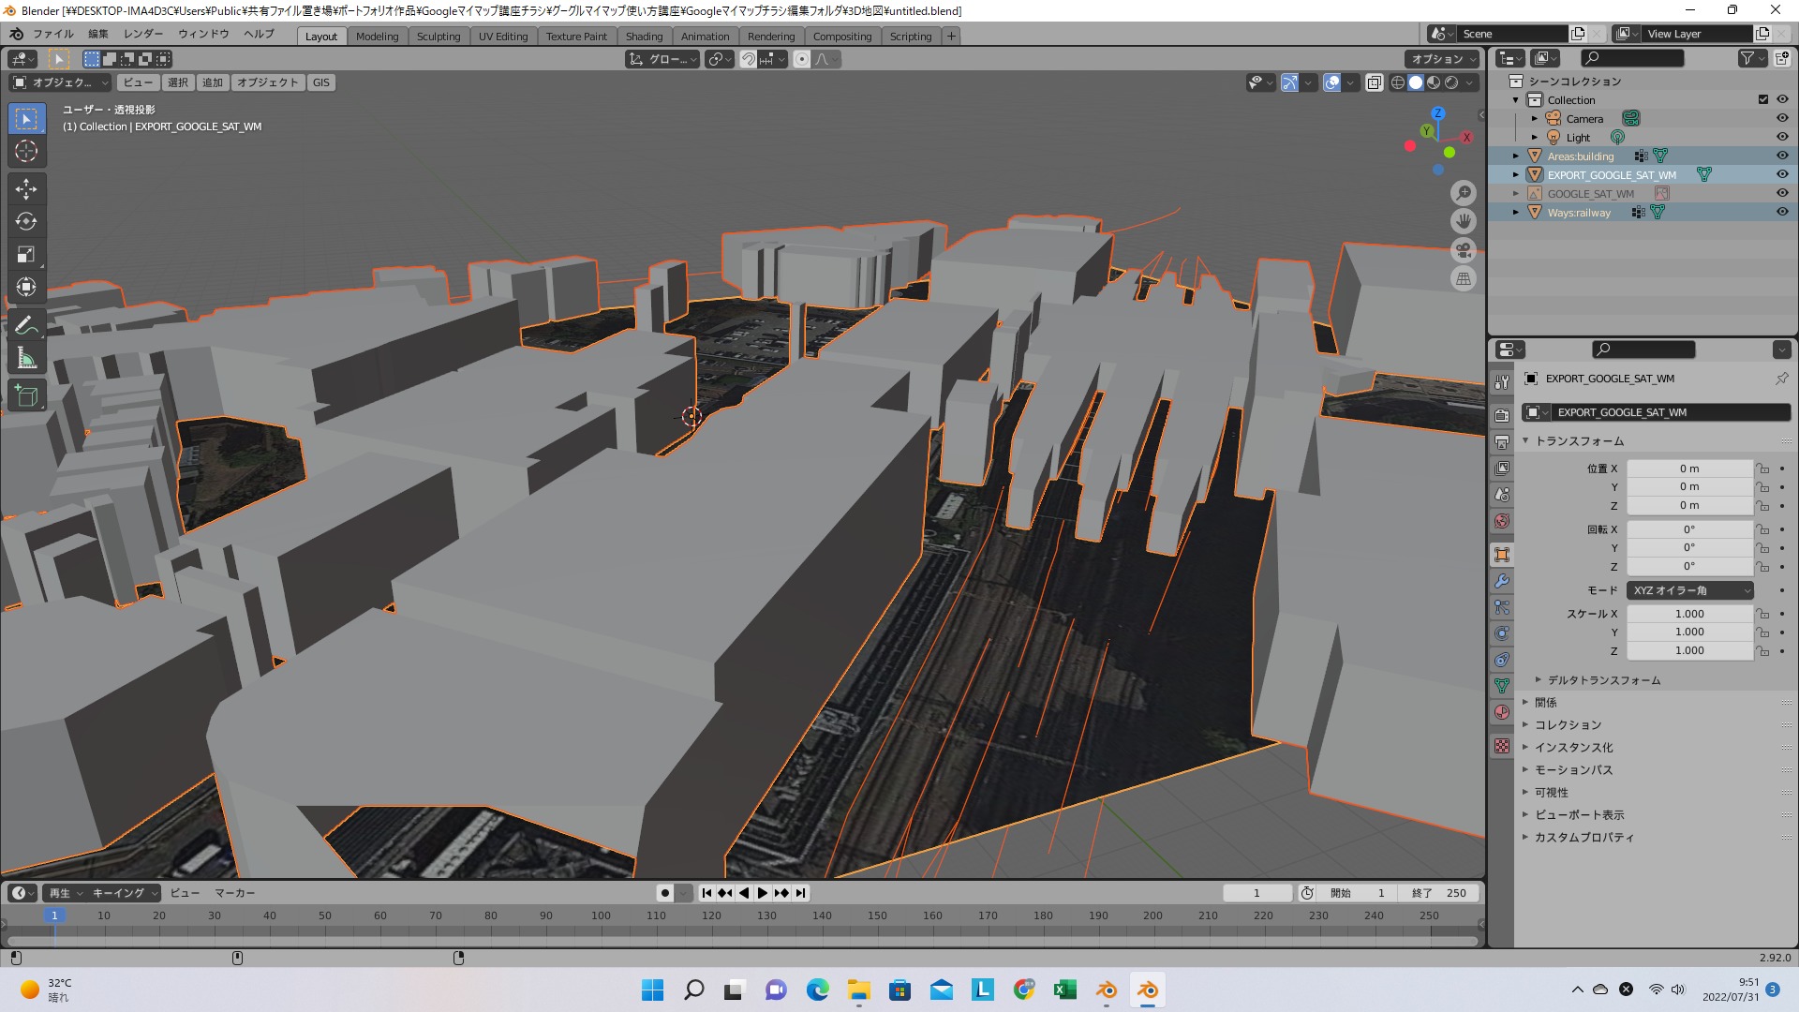Screen dimensions: 1799x1012
Task: Click frame 100 on the timeline
Action: (x=601, y=915)
